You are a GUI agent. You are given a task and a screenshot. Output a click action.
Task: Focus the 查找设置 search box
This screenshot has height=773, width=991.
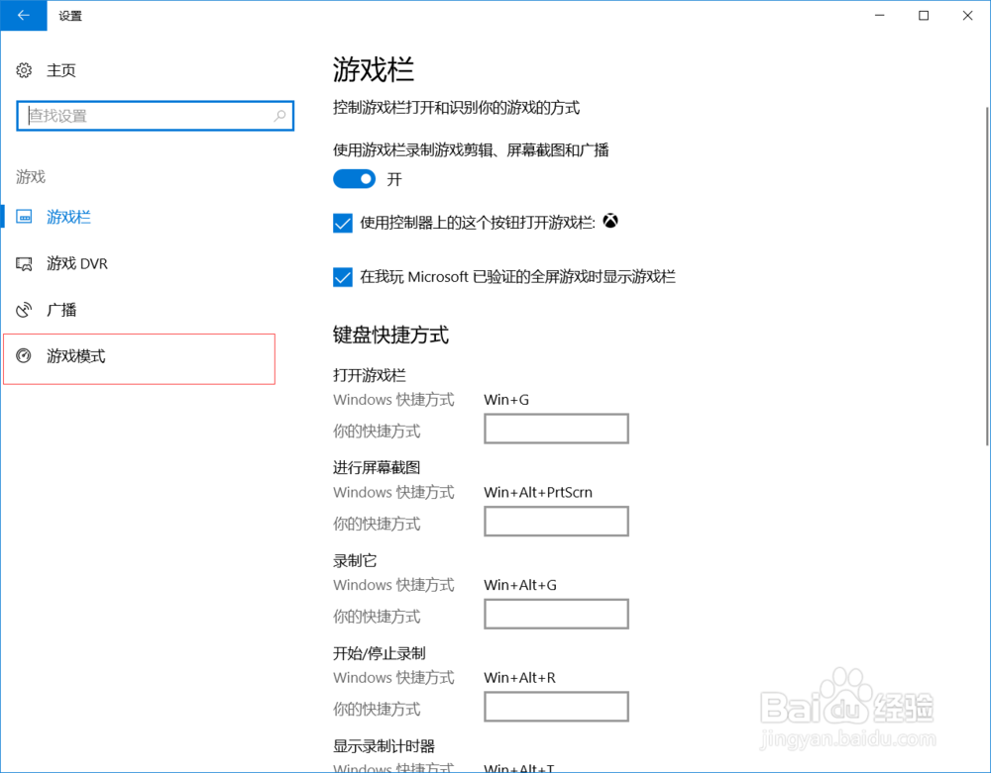[x=156, y=116]
